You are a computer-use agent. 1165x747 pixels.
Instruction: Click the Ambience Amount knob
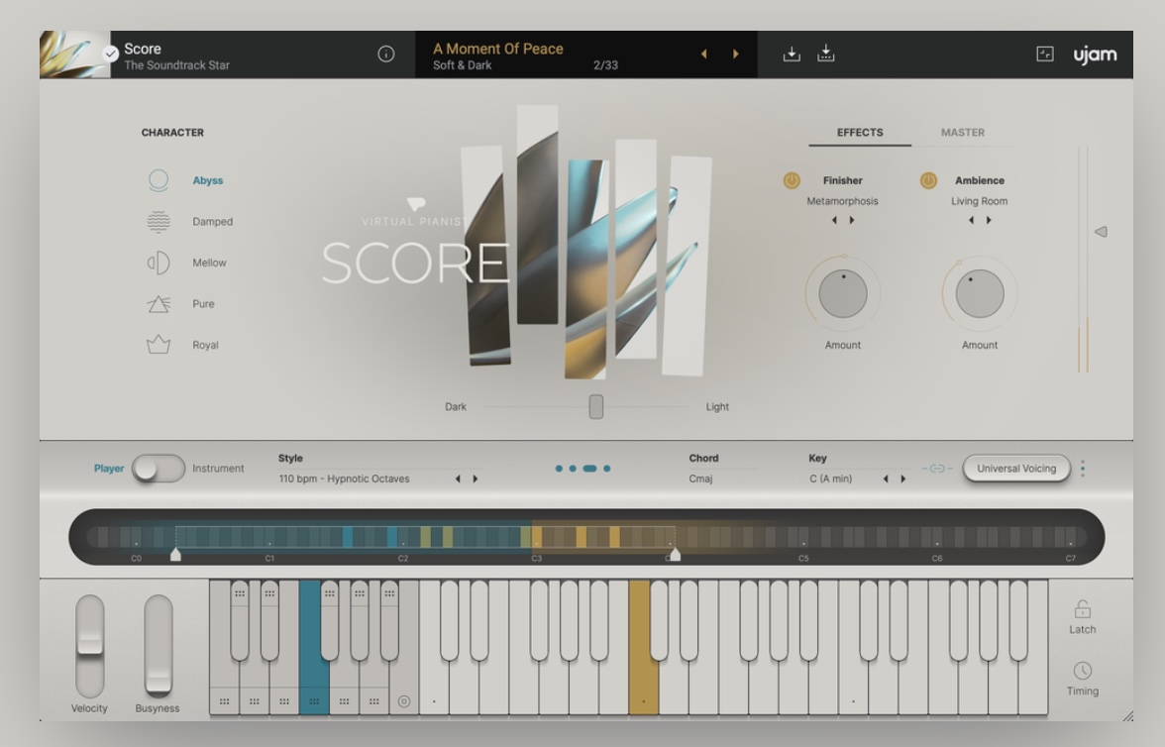979,293
